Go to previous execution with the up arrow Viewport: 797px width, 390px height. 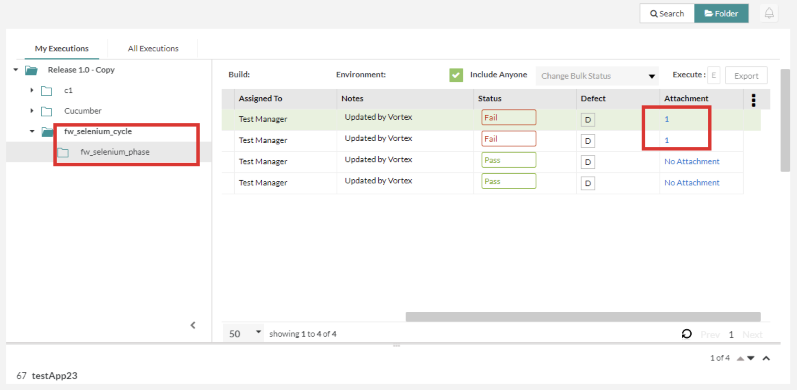(740, 359)
